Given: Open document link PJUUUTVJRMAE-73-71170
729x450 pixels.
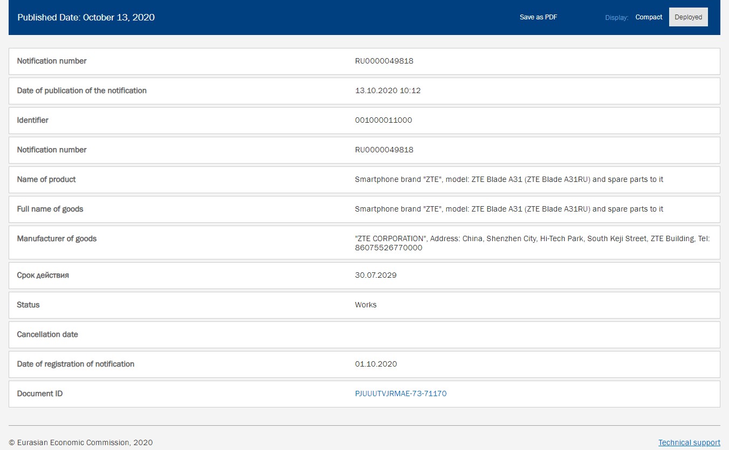Looking at the screenshot, I should click(x=401, y=393).
